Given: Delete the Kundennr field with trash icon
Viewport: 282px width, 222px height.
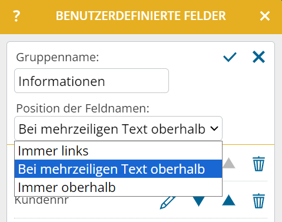Looking at the screenshot, I should click(258, 201).
